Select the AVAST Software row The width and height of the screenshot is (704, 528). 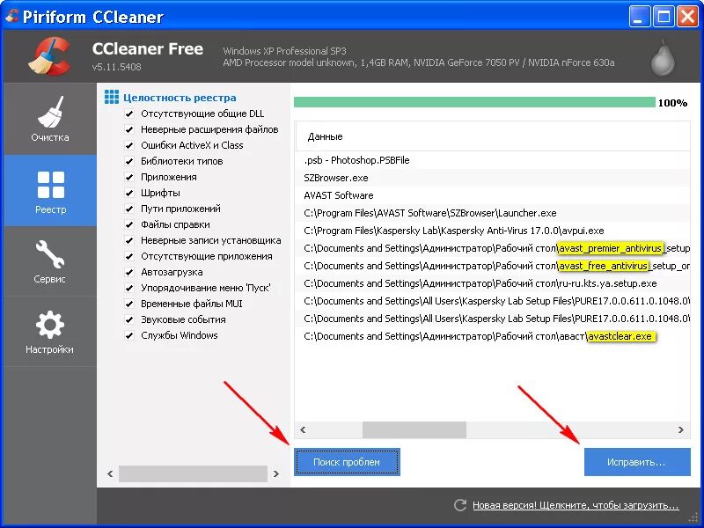[x=493, y=195]
